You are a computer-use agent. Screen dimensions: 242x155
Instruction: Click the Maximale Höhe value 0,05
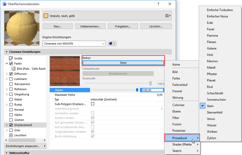pos(160,95)
